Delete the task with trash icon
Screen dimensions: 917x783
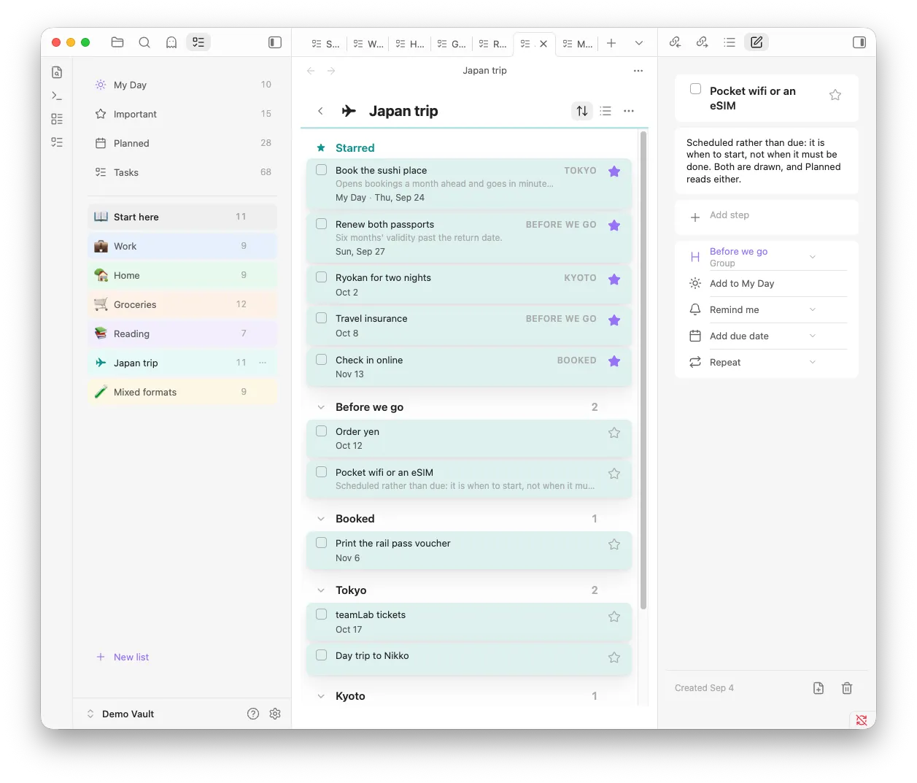[847, 688]
